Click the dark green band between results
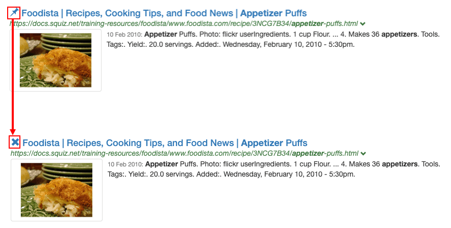 click(230, 115)
